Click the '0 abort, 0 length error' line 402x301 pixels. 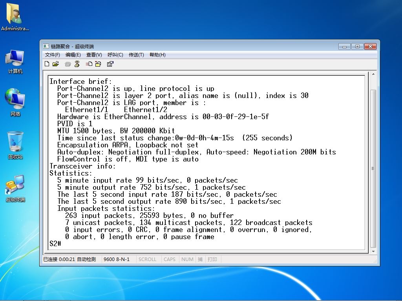(140, 237)
